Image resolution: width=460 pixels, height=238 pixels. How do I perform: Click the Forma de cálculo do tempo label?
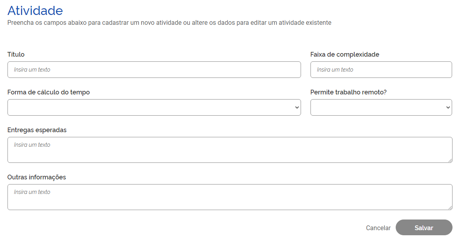click(49, 92)
